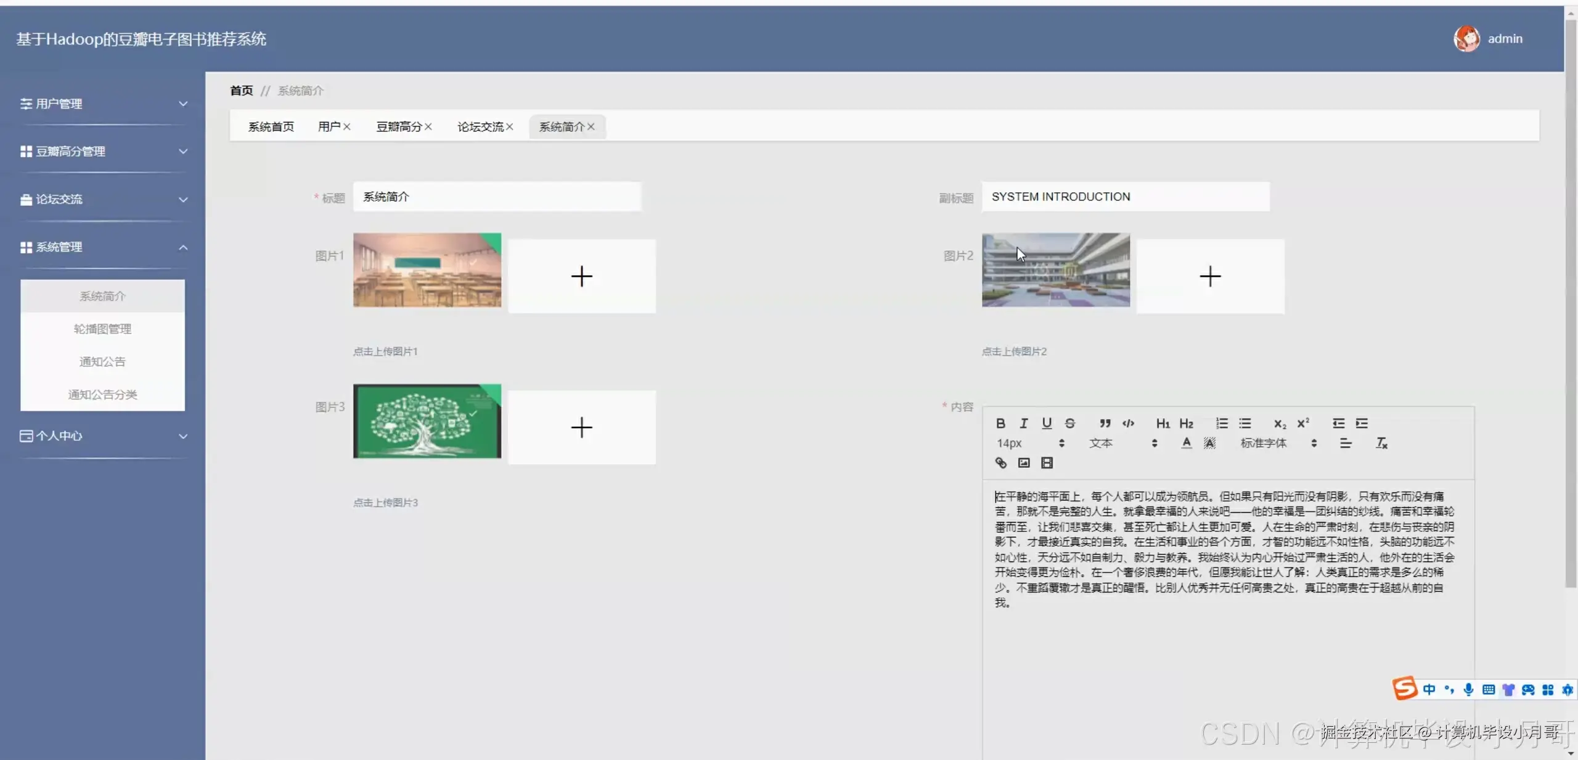This screenshot has height=760, width=1578.
Task: Open Sogou voice input microphone in tray
Action: point(1468,690)
